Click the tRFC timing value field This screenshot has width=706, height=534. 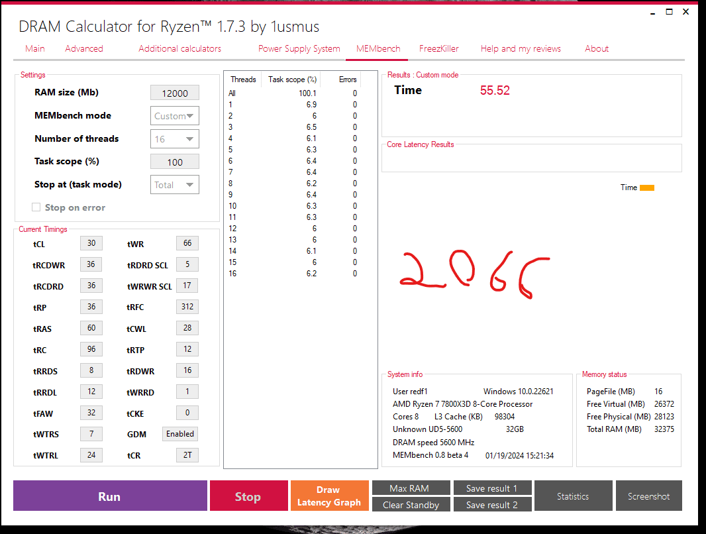187,307
